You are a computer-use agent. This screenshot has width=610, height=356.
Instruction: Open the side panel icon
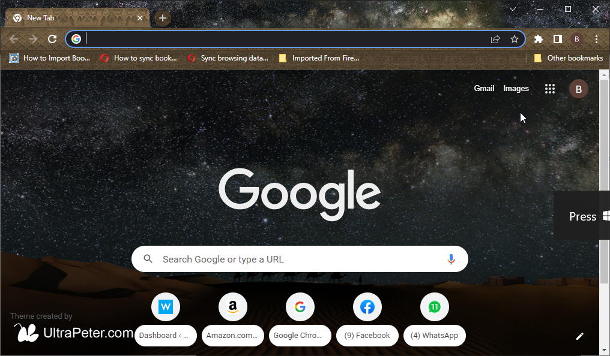[558, 39]
